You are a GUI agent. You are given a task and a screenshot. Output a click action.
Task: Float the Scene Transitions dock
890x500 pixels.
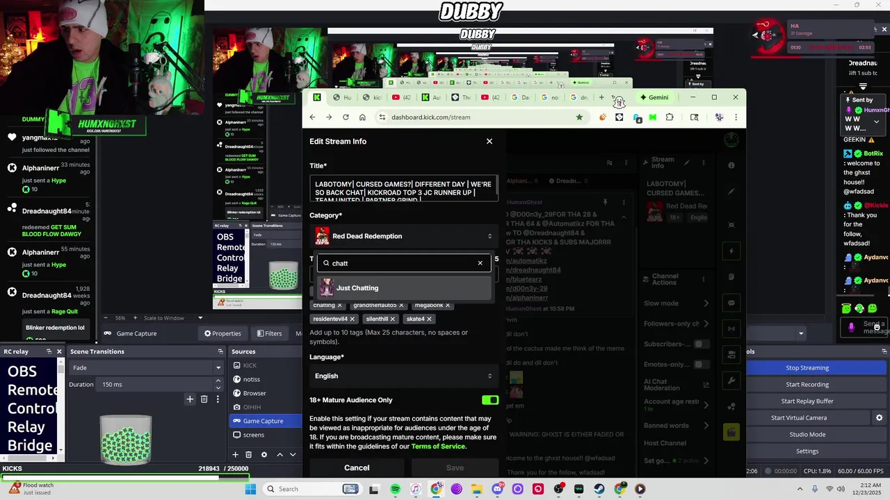click(x=220, y=351)
